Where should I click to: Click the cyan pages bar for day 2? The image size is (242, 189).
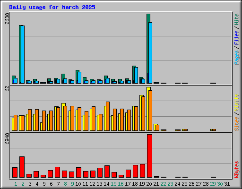pyautogui.click(x=23, y=54)
